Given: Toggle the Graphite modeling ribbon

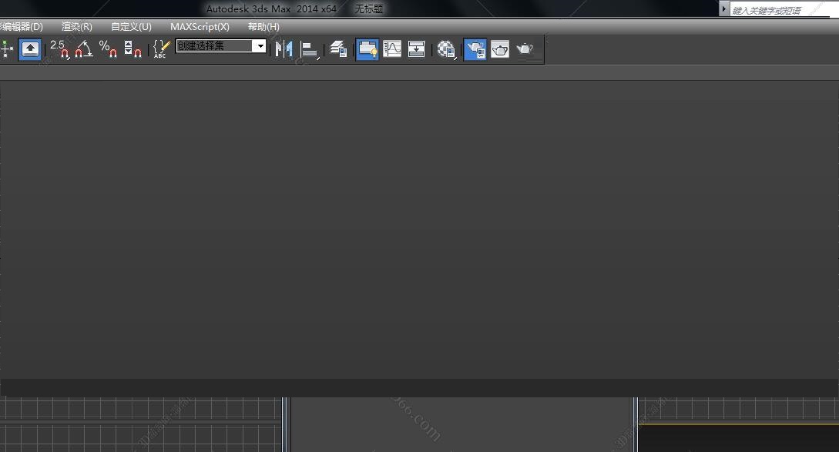Looking at the screenshot, I should (367, 49).
